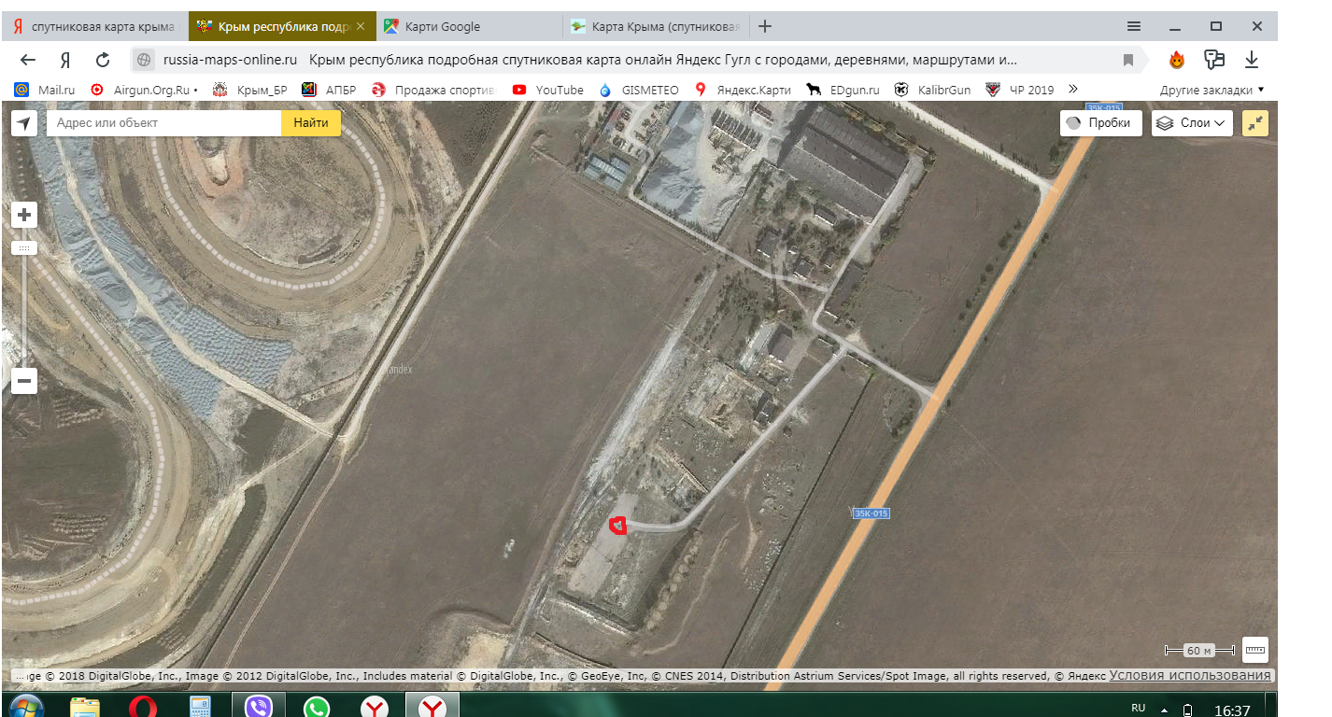Toggle the Пробки traffic layer
The width and height of the screenshot is (1332, 717).
point(1100,123)
